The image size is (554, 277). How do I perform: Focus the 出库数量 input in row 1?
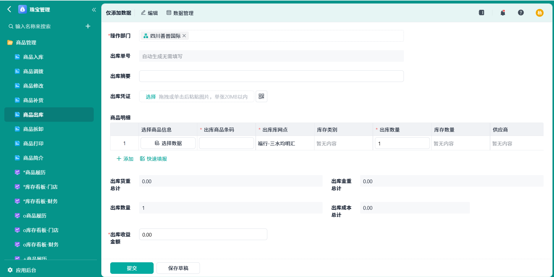(x=402, y=143)
